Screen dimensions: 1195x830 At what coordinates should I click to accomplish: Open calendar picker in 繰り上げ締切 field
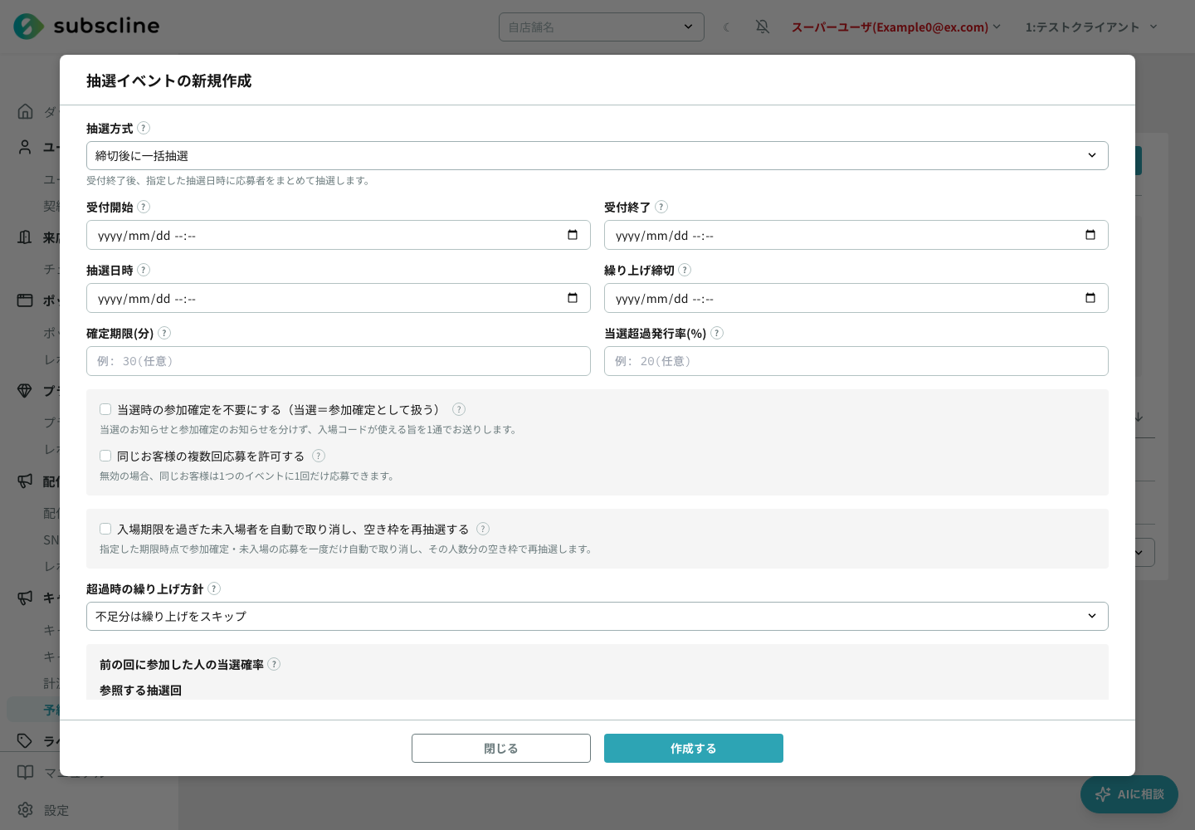(1090, 298)
